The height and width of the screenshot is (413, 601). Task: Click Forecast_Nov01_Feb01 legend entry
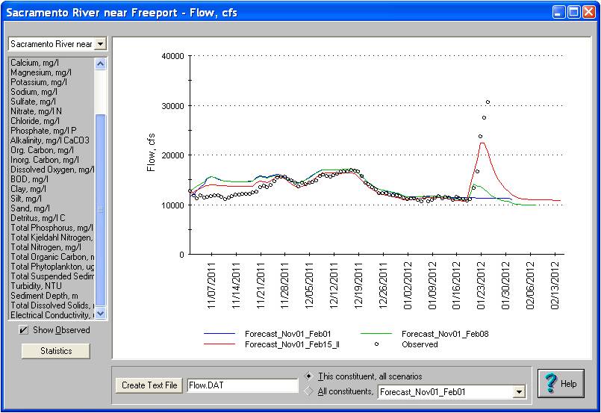point(288,334)
